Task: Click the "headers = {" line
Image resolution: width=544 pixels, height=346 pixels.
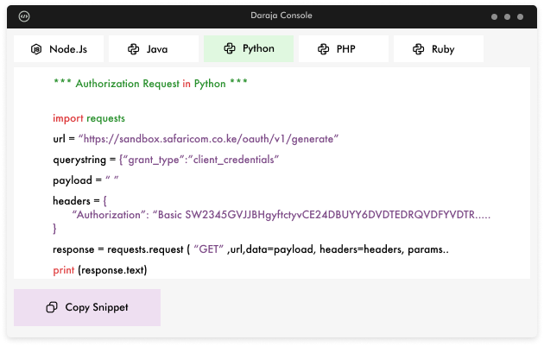Action: coord(79,201)
